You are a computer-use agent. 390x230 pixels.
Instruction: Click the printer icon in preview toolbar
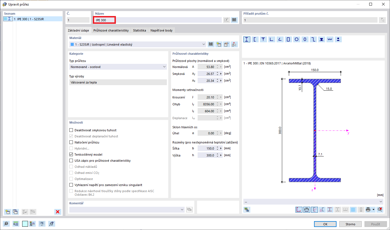(368, 210)
